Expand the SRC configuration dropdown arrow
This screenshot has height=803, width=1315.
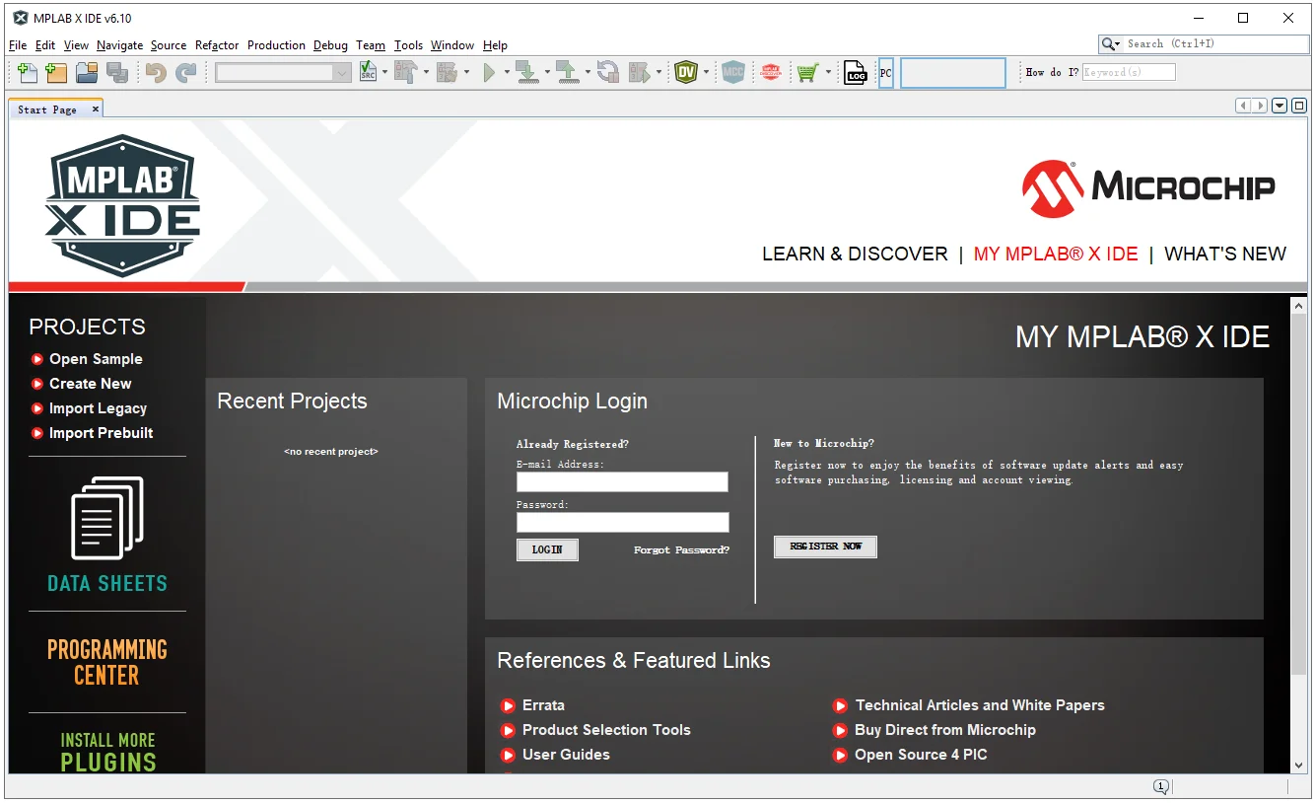click(x=384, y=72)
